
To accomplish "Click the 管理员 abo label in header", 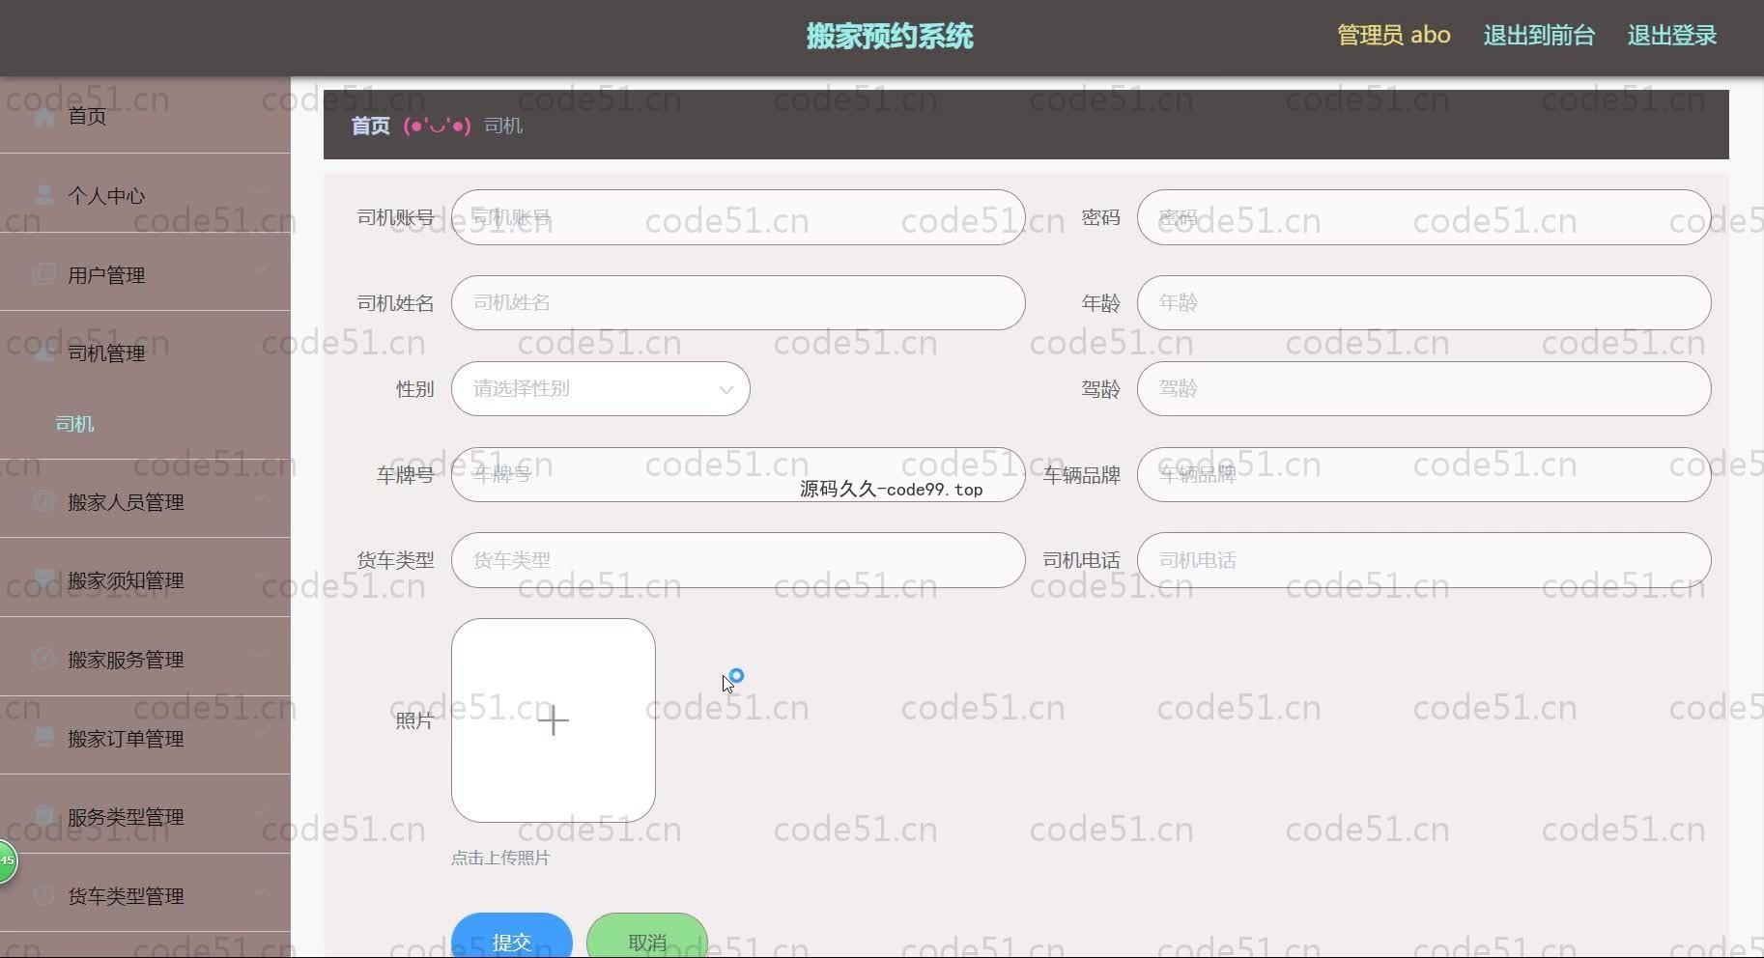I will (x=1394, y=36).
